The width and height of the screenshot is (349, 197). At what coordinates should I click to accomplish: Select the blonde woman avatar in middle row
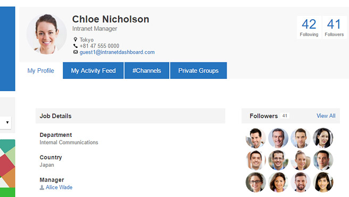click(x=301, y=160)
